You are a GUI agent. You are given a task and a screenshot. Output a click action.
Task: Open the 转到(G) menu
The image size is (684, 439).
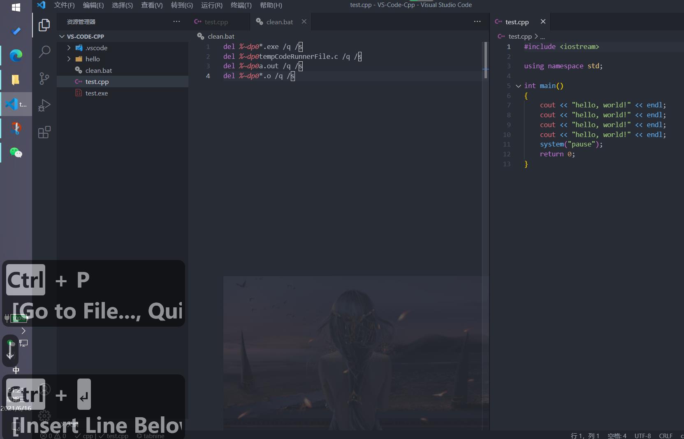(x=182, y=5)
